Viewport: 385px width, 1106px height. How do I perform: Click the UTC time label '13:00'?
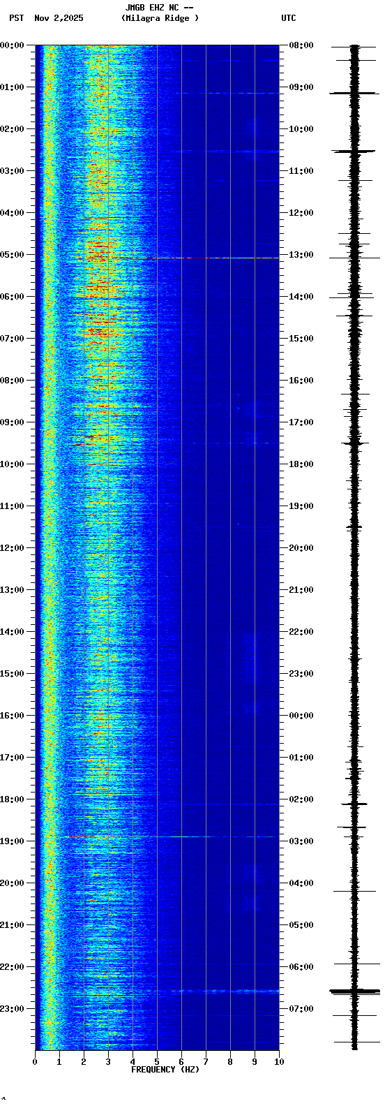coord(301,255)
